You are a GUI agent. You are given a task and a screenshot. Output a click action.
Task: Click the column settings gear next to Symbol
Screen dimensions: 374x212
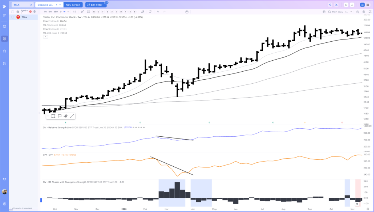click(18, 12)
